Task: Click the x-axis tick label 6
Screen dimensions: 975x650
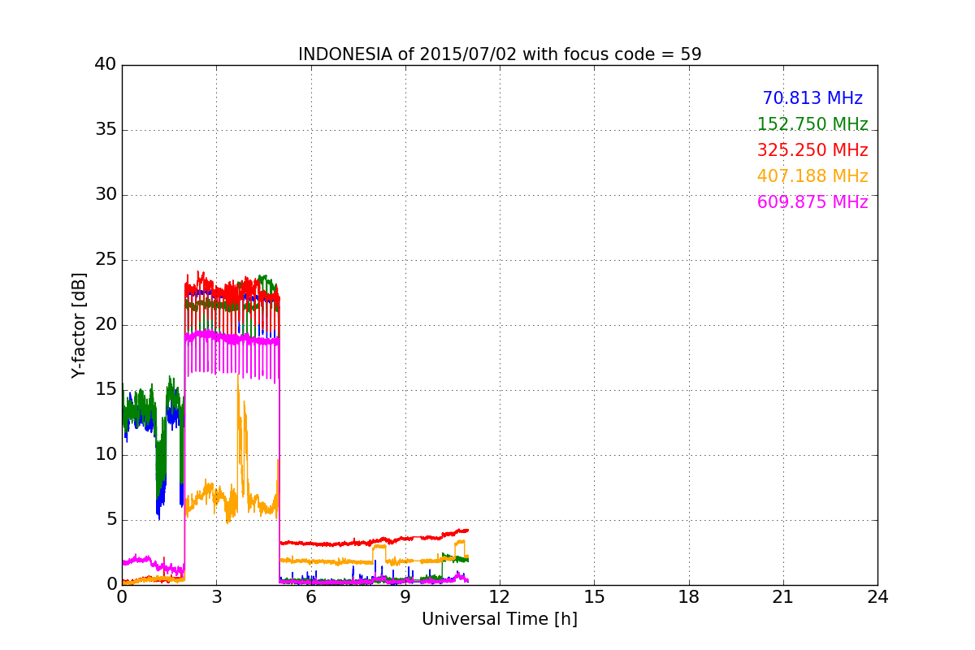Action: pyautogui.click(x=310, y=597)
